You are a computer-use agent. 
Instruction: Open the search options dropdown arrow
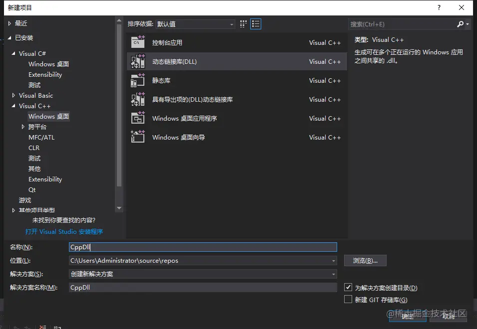point(468,24)
